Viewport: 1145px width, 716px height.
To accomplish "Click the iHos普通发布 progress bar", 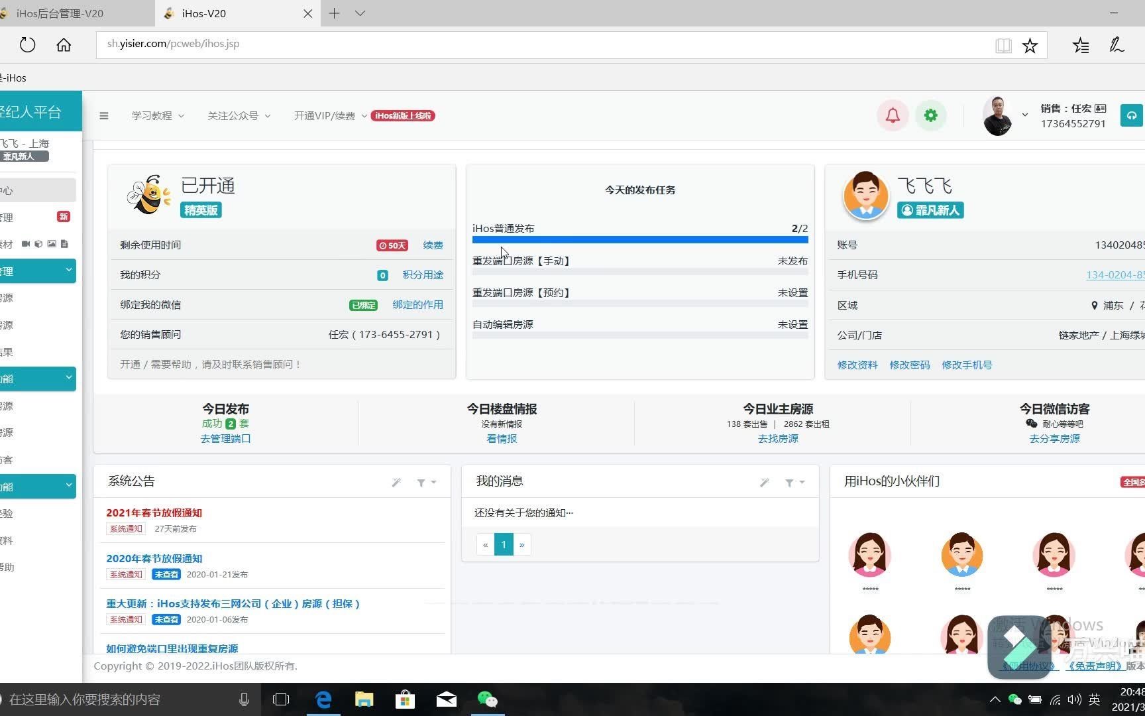I will pos(640,240).
